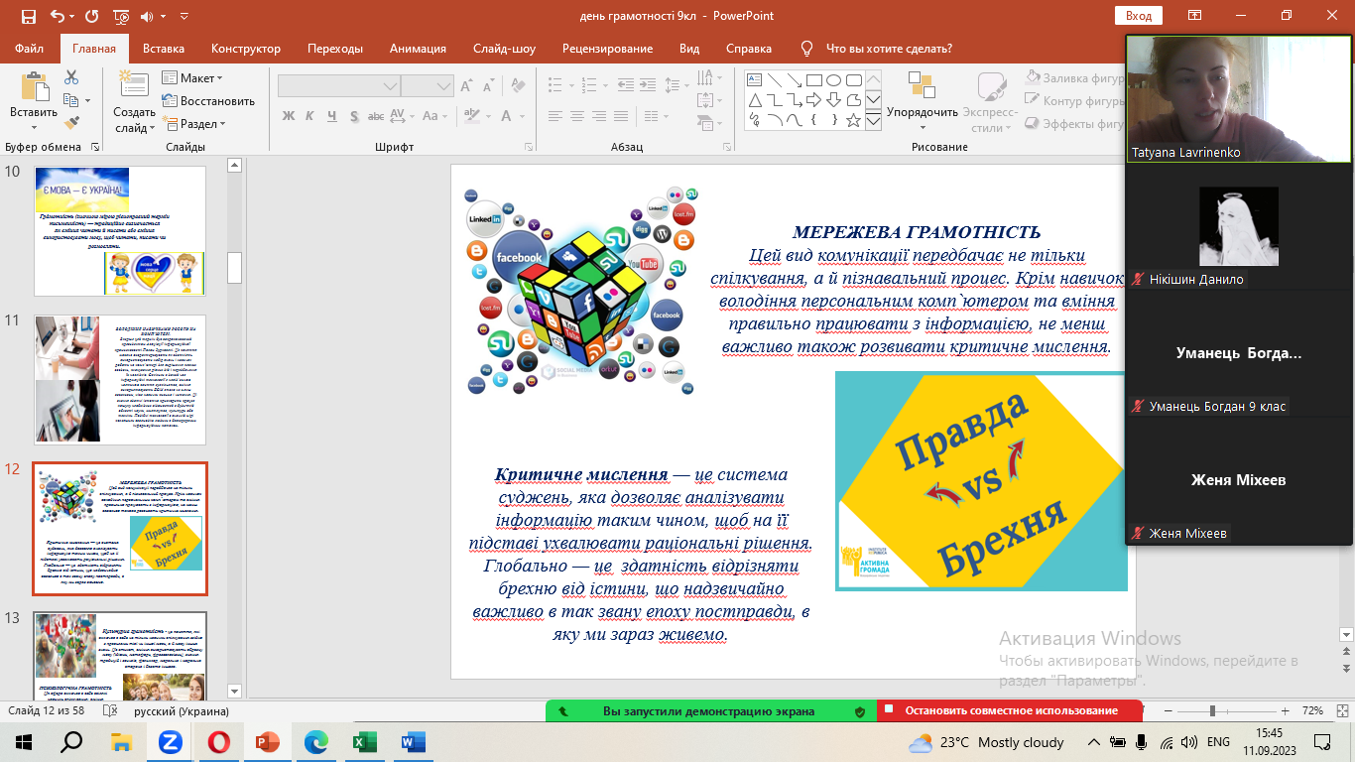
Task: Toggle strikethrough abc formatting
Action: 378,116
